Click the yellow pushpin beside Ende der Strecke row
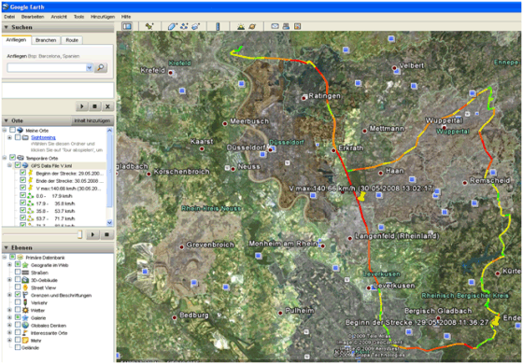The image size is (523, 364). [30, 181]
